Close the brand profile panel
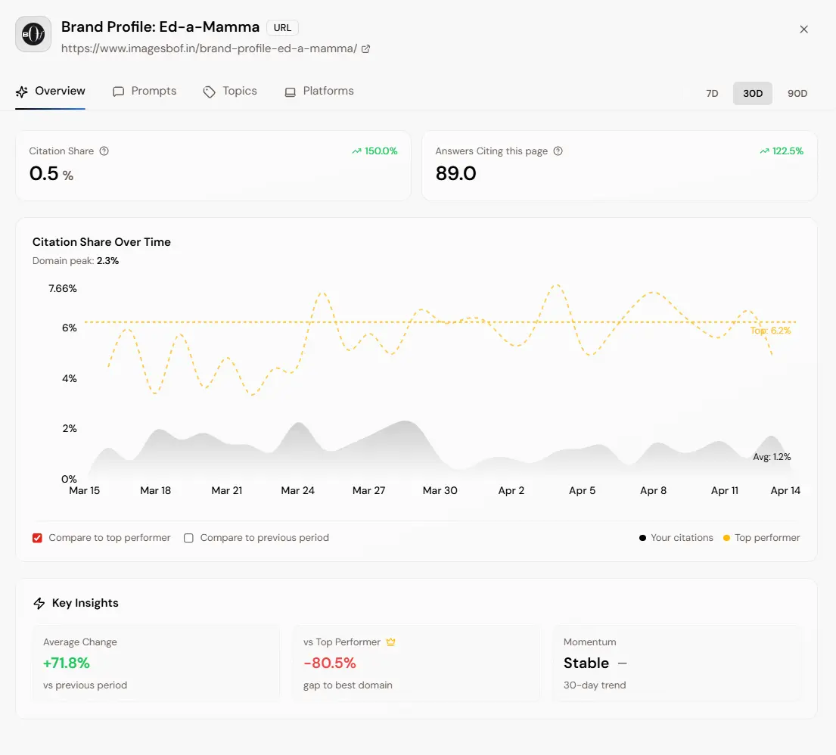836x755 pixels. click(x=804, y=30)
